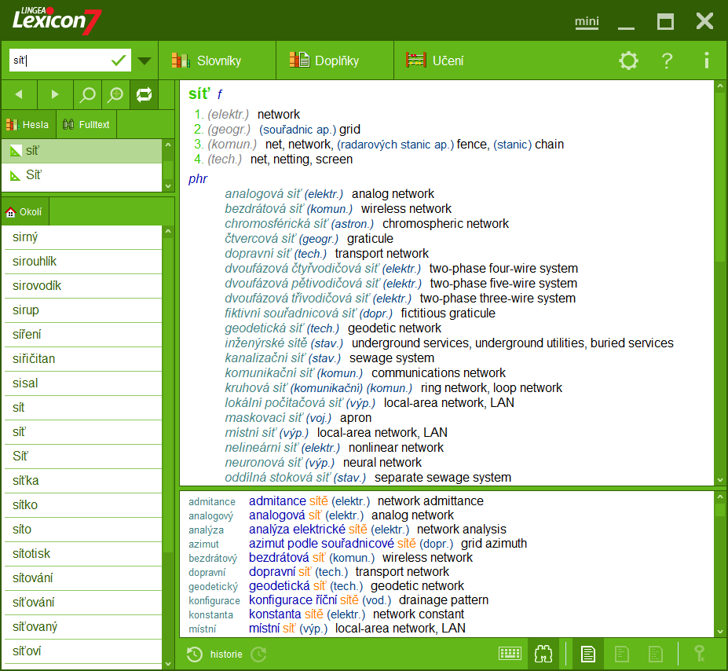
Task: Click the back navigation arrow
Action: pyautogui.click(x=19, y=95)
